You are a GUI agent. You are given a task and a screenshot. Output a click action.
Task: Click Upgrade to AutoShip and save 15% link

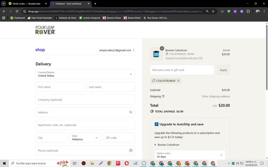(184, 58)
